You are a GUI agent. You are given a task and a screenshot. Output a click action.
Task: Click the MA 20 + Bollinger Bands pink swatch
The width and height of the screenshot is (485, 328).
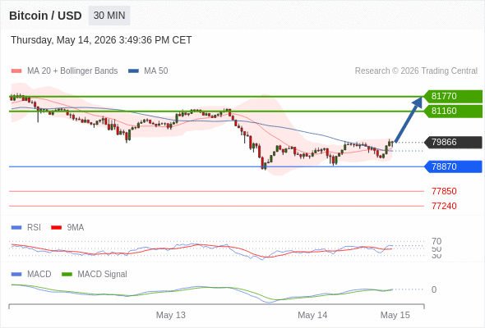pos(16,71)
